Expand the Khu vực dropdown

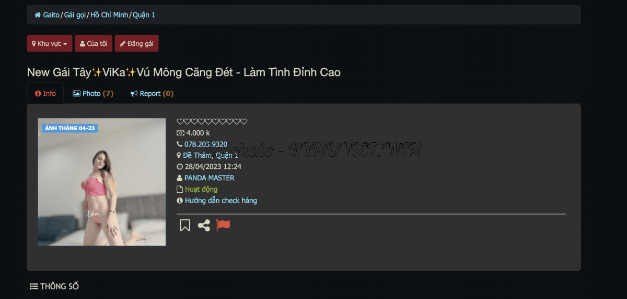(x=50, y=44)
